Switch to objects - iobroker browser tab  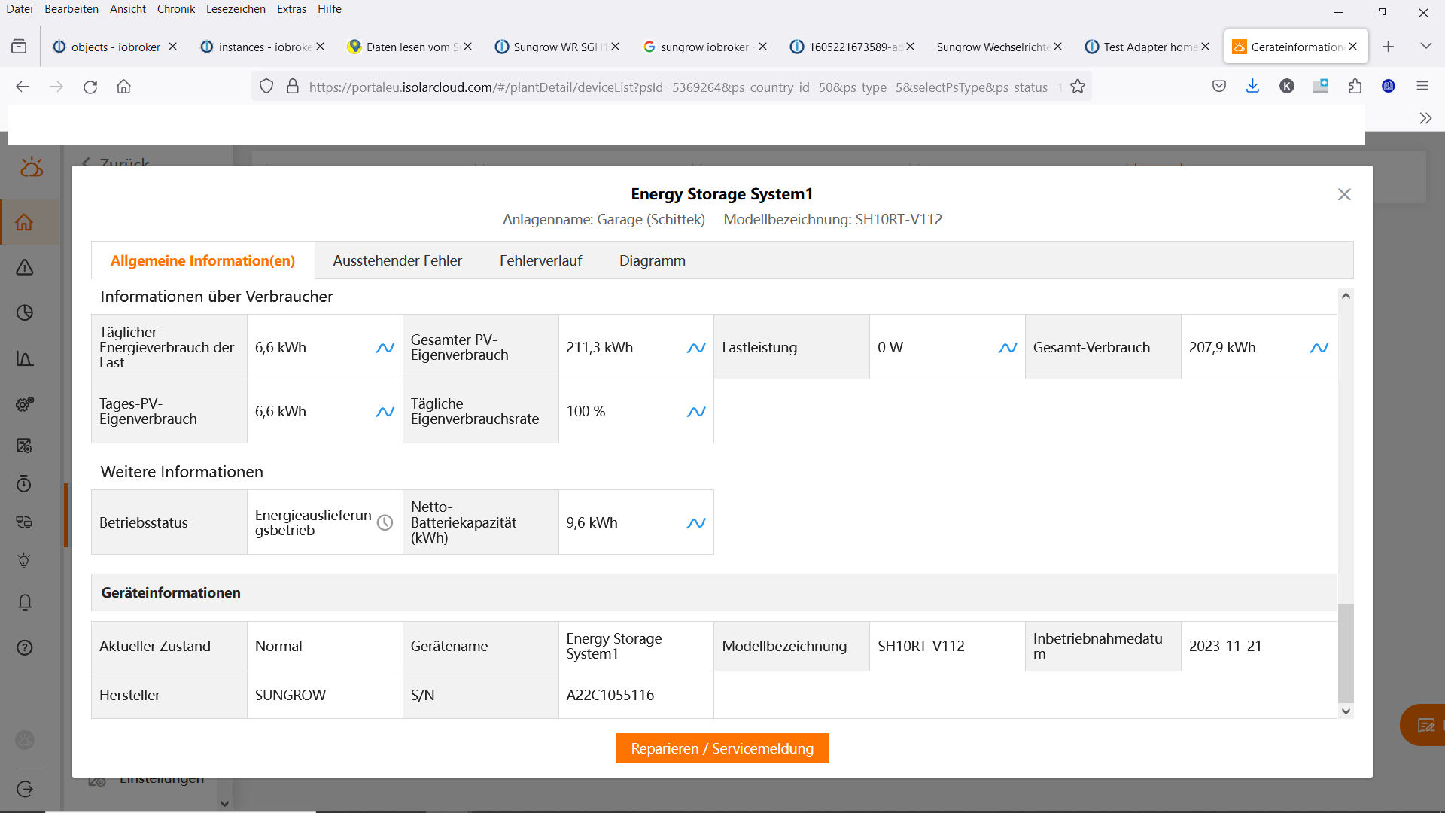point(116,47)
